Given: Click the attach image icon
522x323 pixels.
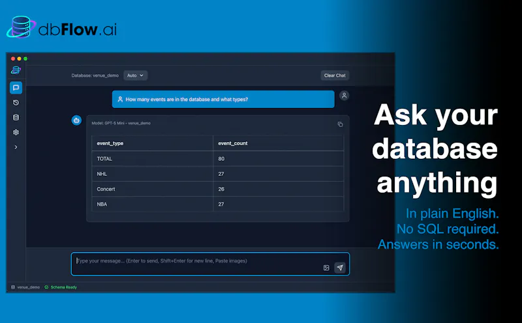Looking at the screenshot, I should [x=326, y=268].
